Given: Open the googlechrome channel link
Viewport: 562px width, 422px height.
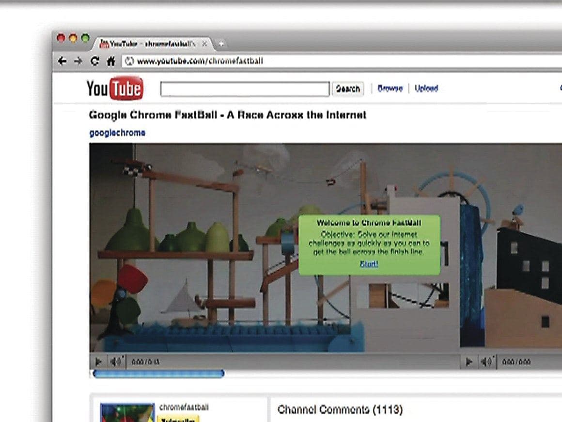Looking at the screenshot, I should (x=117, y=133).
